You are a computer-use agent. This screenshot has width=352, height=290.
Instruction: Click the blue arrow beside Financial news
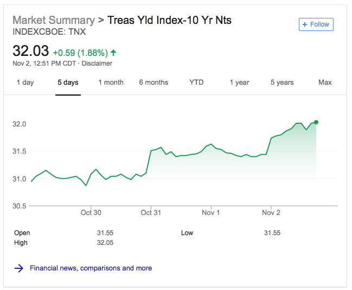click(19, 268)
